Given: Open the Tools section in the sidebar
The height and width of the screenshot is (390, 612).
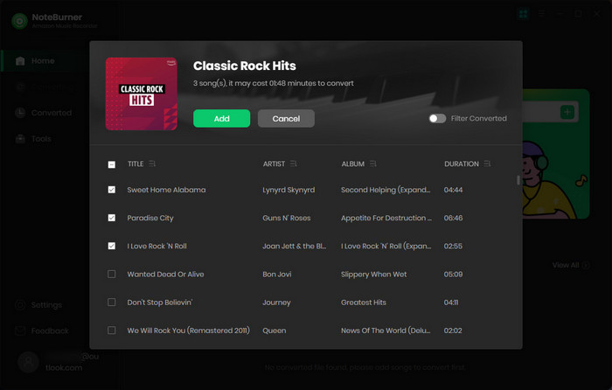Looking at the screenshot, I should point(41,138).
